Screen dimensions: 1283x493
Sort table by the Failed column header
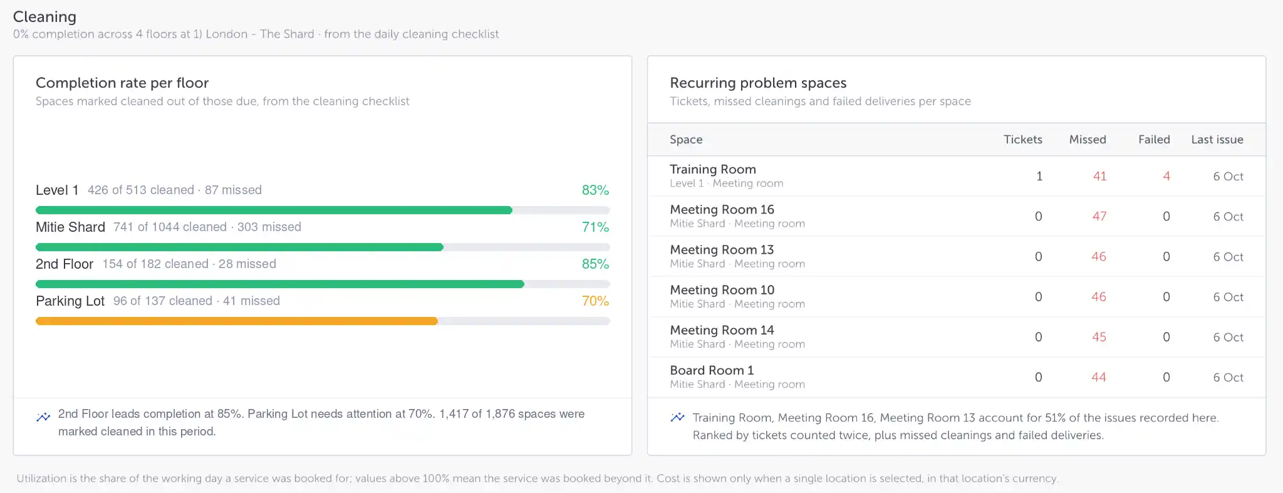(x=1154, y=140)
